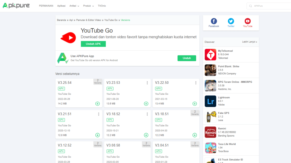Click the YouTube Go app icon
Image resolution: width=291 pixels, height=163 pixels.
tap(68, 38)
